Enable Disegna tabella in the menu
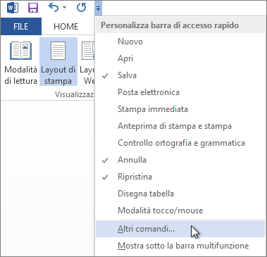Viewport: 267px width, 257px height. tap(180, 194)
